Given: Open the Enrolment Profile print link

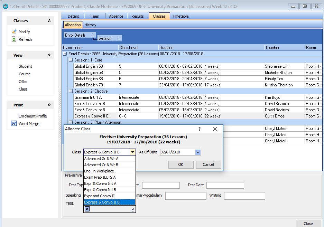Looking at the screenshot, I should pyautogui.click(x=33, y=116).
